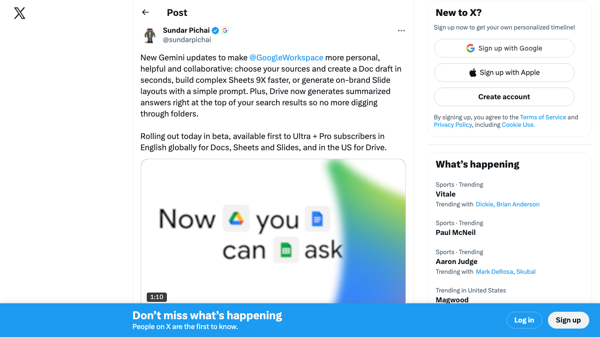Play the Gemini video thumbnail

[273, 231]
